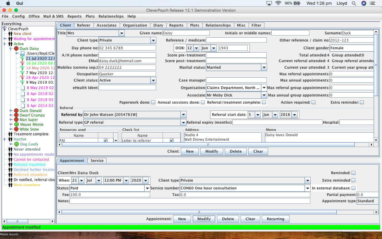Tick the Reminded checkbox
Viewport: 382px width, 239px height.
point(353,173)
